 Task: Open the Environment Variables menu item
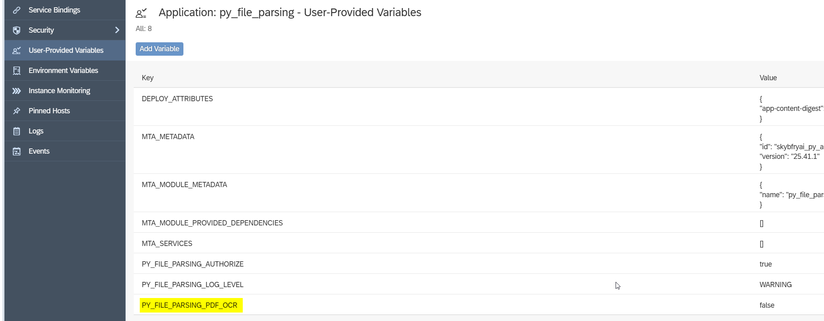pos(63,71)
